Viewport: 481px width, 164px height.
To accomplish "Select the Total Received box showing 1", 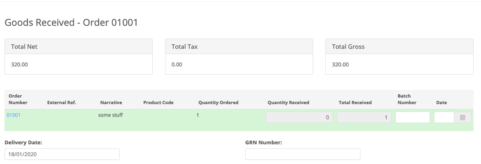I will pyautogui.click(x=364, y=117).
